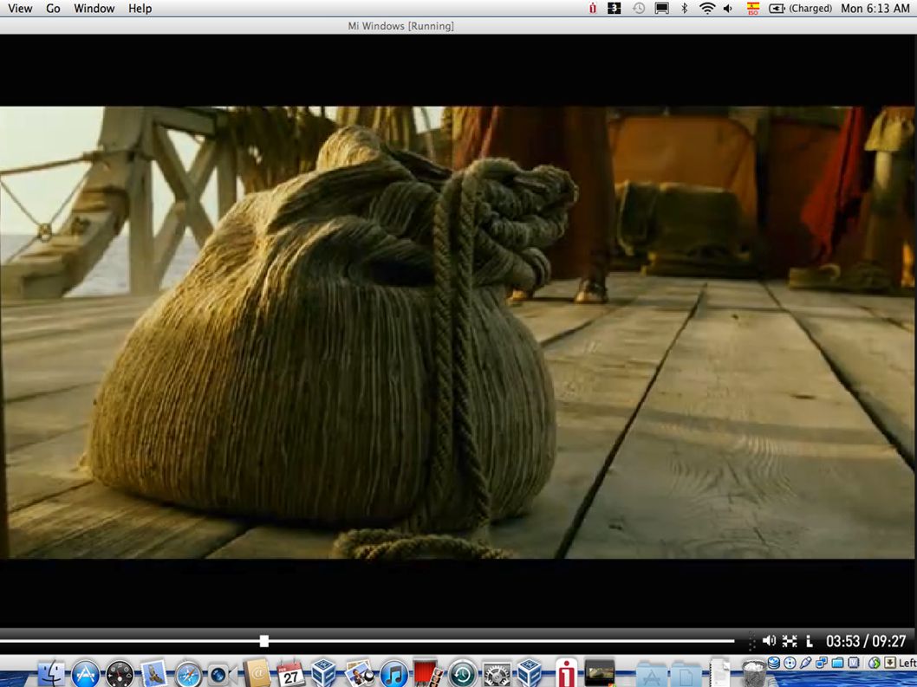Open the document stack beside Trash
This screenshot has height=687, width=917.
(x=720, y=673)
